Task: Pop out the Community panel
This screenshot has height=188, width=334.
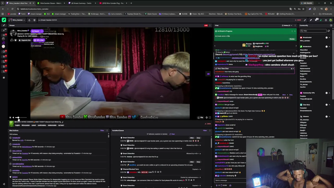Action: click(331, 25)
